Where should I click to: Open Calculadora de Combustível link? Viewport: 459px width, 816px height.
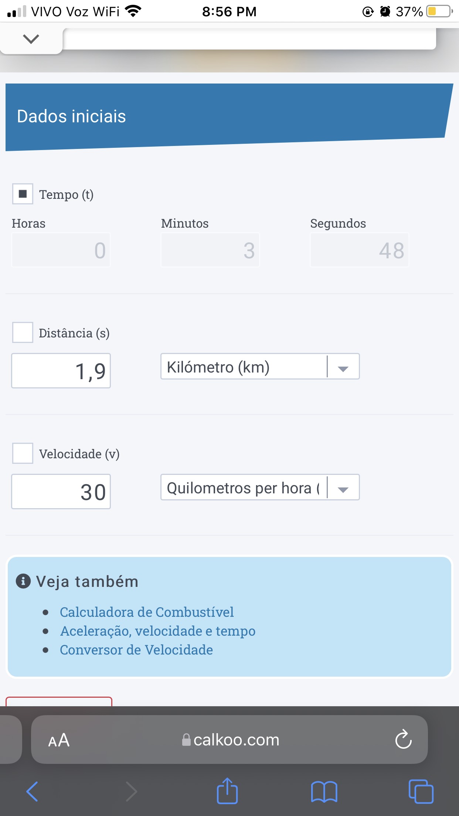pyautogui.click(x=147, y=612)
